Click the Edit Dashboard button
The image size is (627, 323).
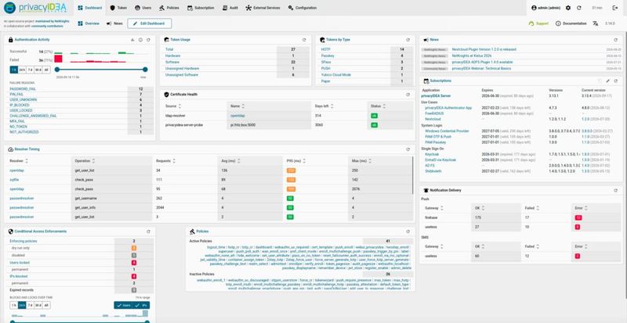point(150,23)
